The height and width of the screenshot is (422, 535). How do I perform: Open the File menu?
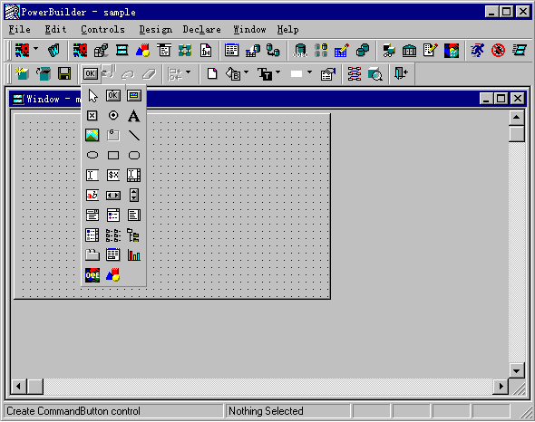coord(19,30)
